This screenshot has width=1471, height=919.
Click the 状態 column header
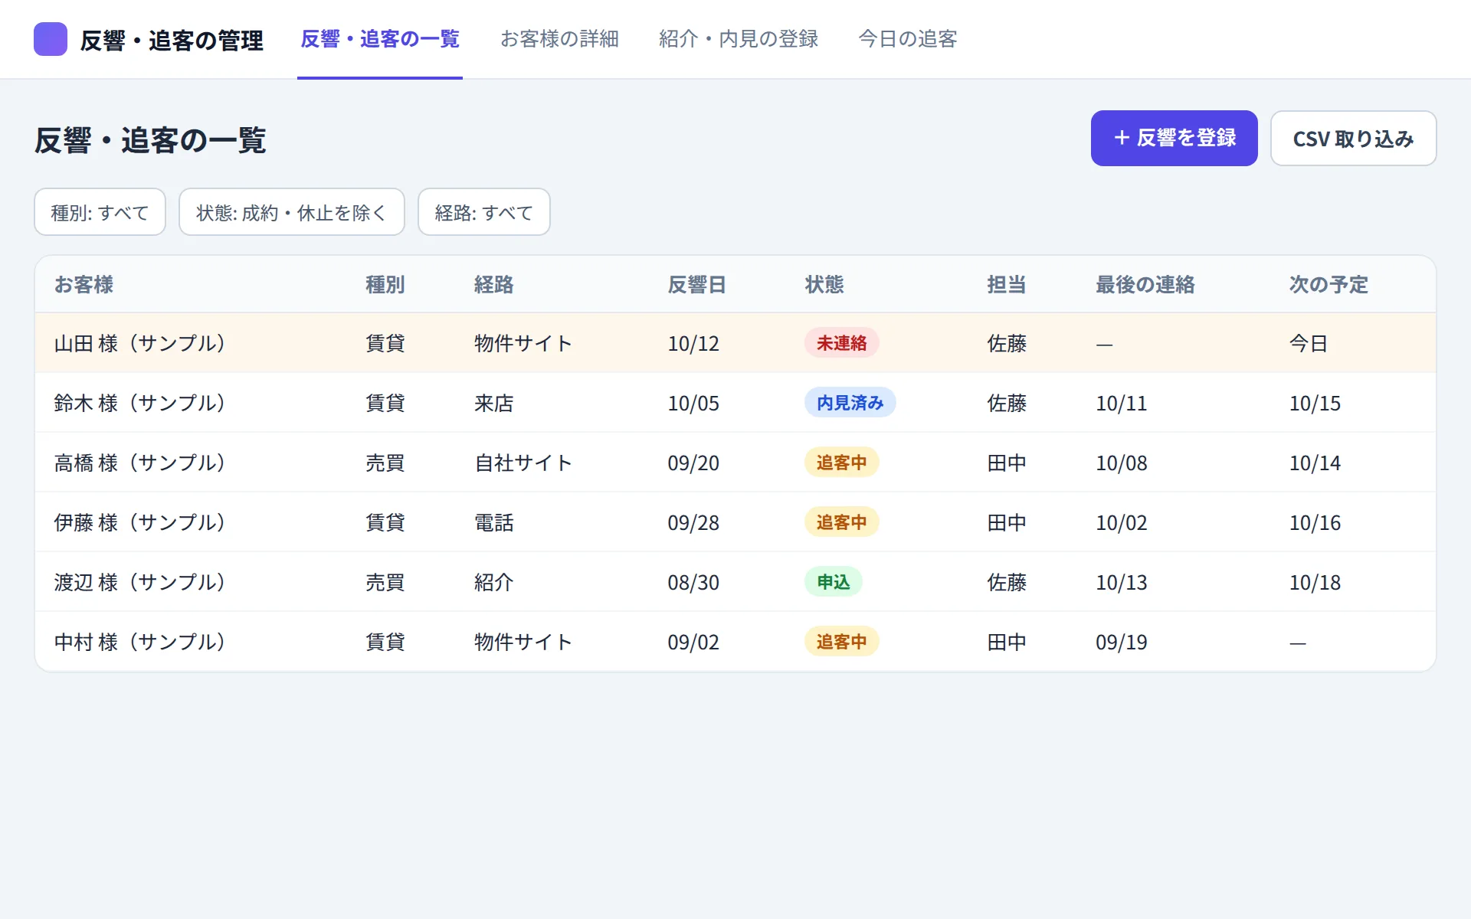pos(824,285)
